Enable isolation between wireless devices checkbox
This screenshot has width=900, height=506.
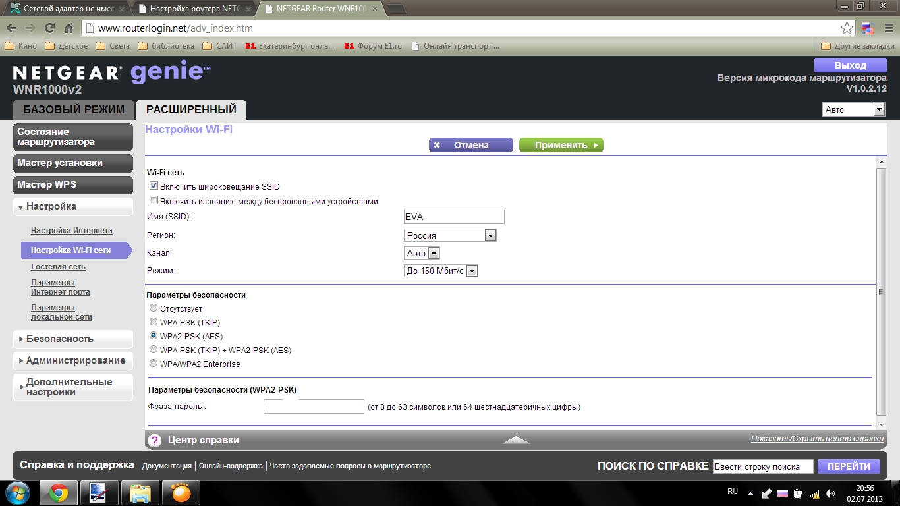tap(154, 201)
